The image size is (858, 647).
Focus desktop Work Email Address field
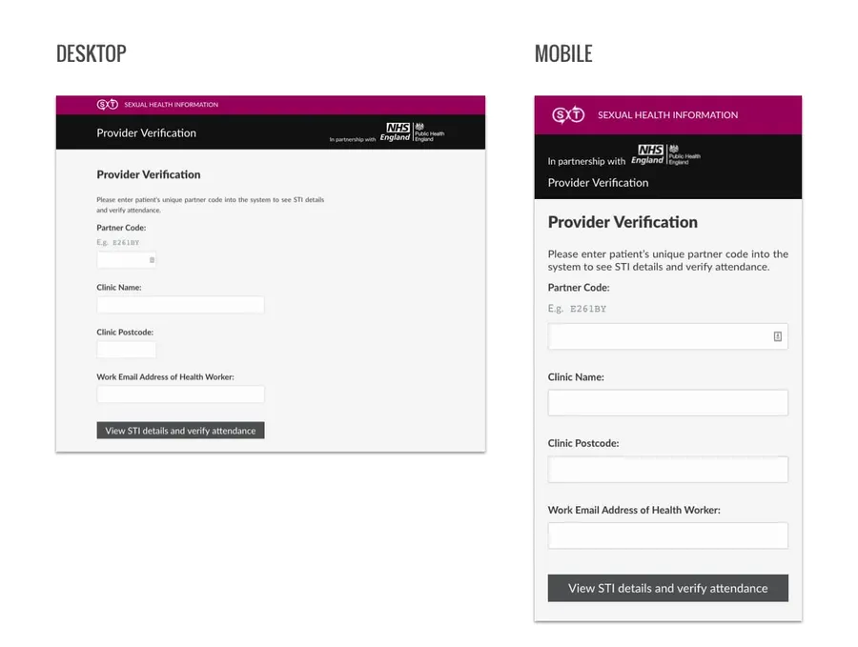click(x=180, y=394)
